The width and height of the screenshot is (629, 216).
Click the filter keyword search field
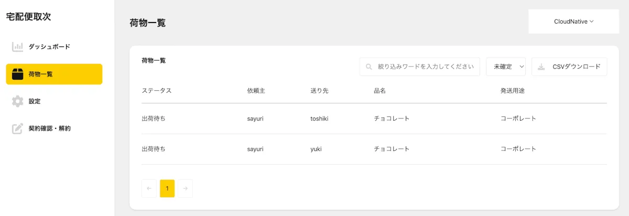(425, 67)
